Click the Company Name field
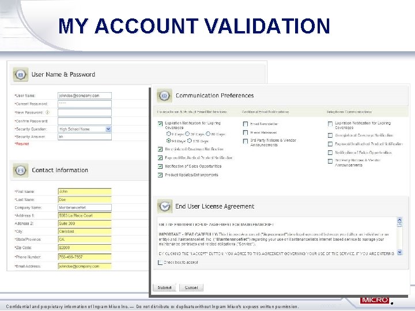Screen dimensions: 415x311 [x=85, y=207]
